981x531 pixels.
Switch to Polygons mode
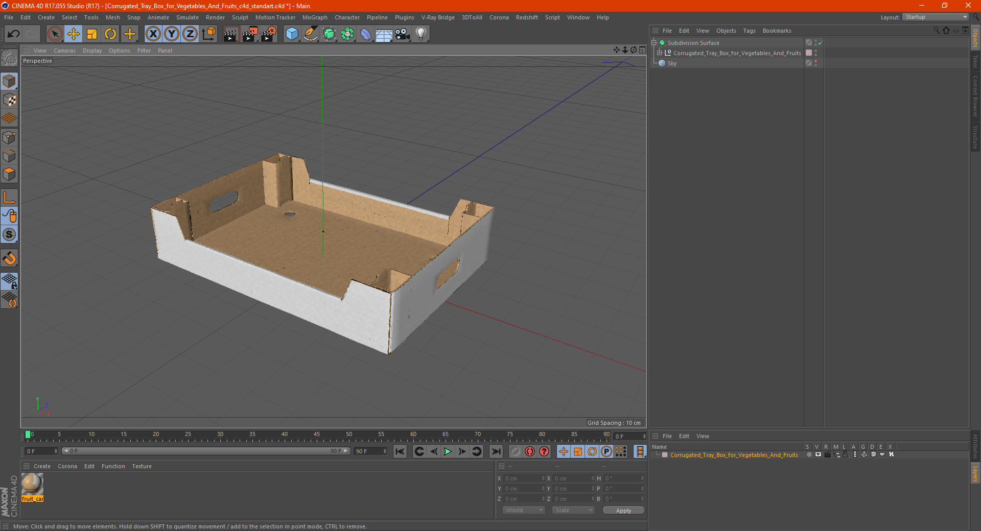coord(9,174)
